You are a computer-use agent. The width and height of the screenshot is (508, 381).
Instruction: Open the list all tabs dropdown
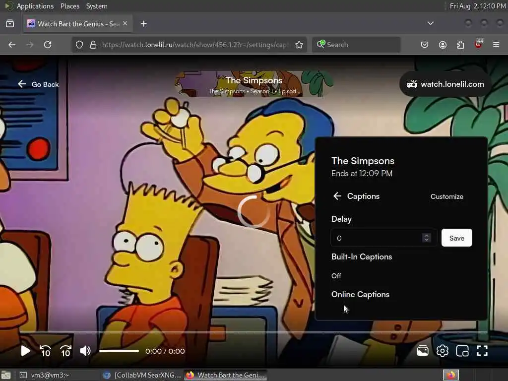pyautogui.click(x=431, y=23)
